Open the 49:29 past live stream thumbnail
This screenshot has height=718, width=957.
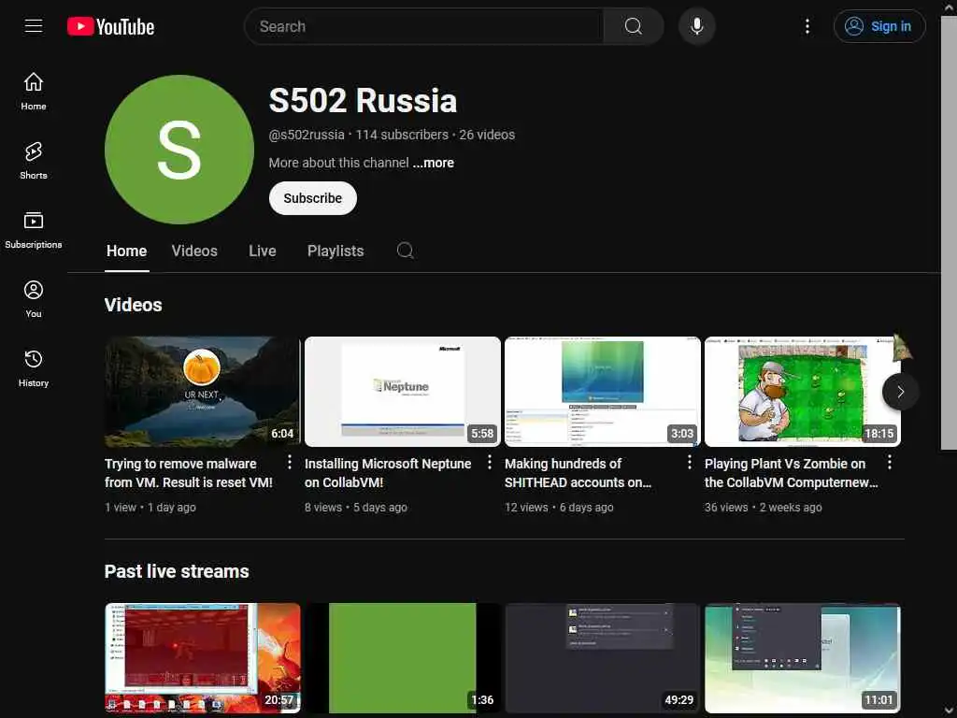[603, 658]
